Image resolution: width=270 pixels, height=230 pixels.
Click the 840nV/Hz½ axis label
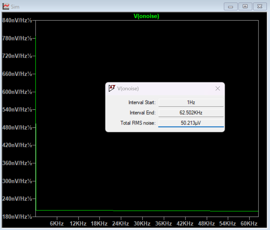[x=17, y=21]
